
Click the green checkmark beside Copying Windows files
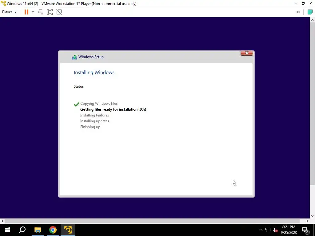77,104
